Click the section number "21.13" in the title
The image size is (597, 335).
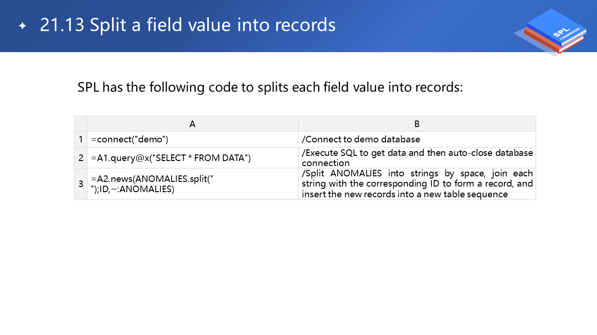pos(62,25)
